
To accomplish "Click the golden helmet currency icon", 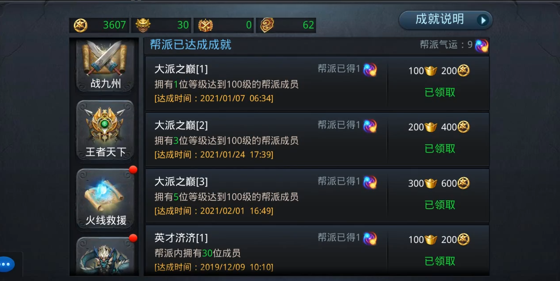I will 143,25.
